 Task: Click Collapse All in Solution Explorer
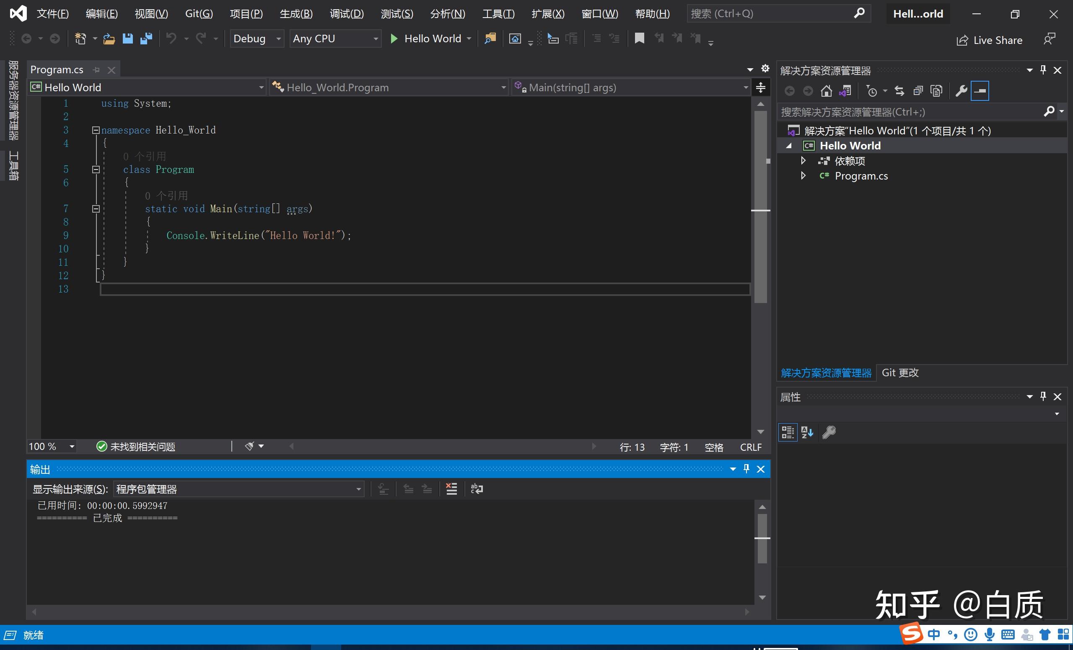pyautogui.click(x=918, y=91)
